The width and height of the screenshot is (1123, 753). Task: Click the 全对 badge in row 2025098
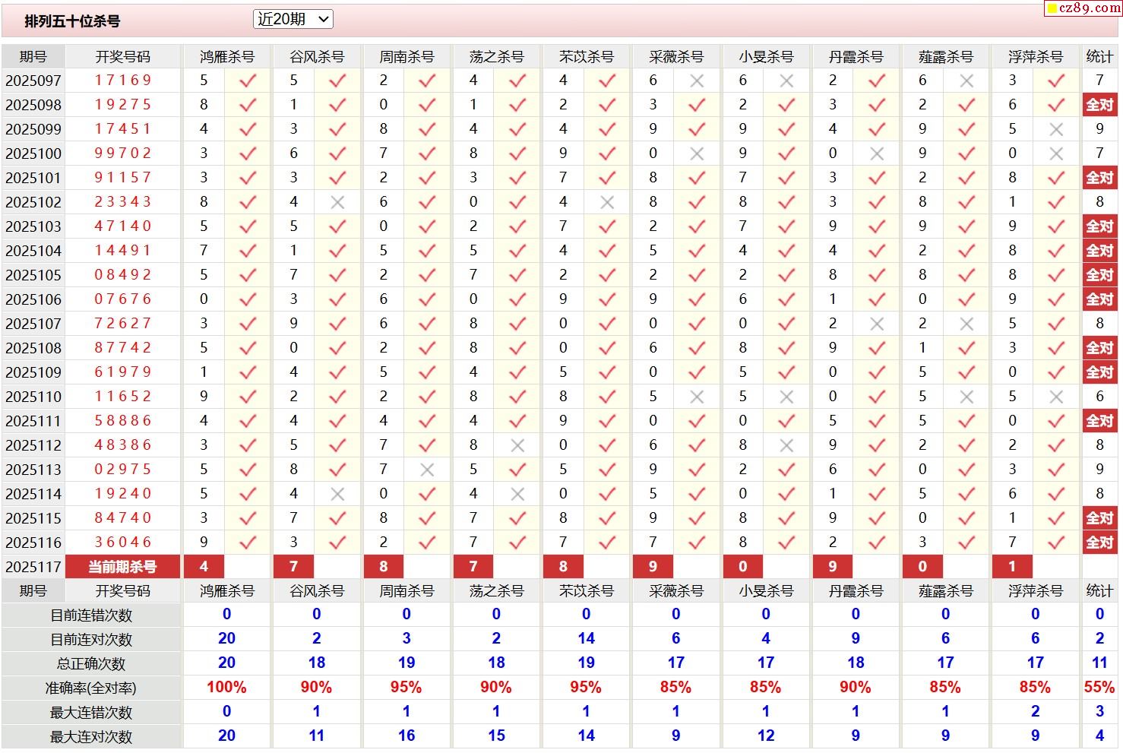tap(1099, 105)
